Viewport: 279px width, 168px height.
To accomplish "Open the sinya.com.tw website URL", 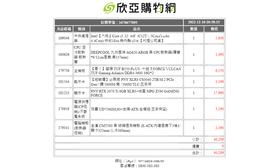I will (x=145, y=161).
